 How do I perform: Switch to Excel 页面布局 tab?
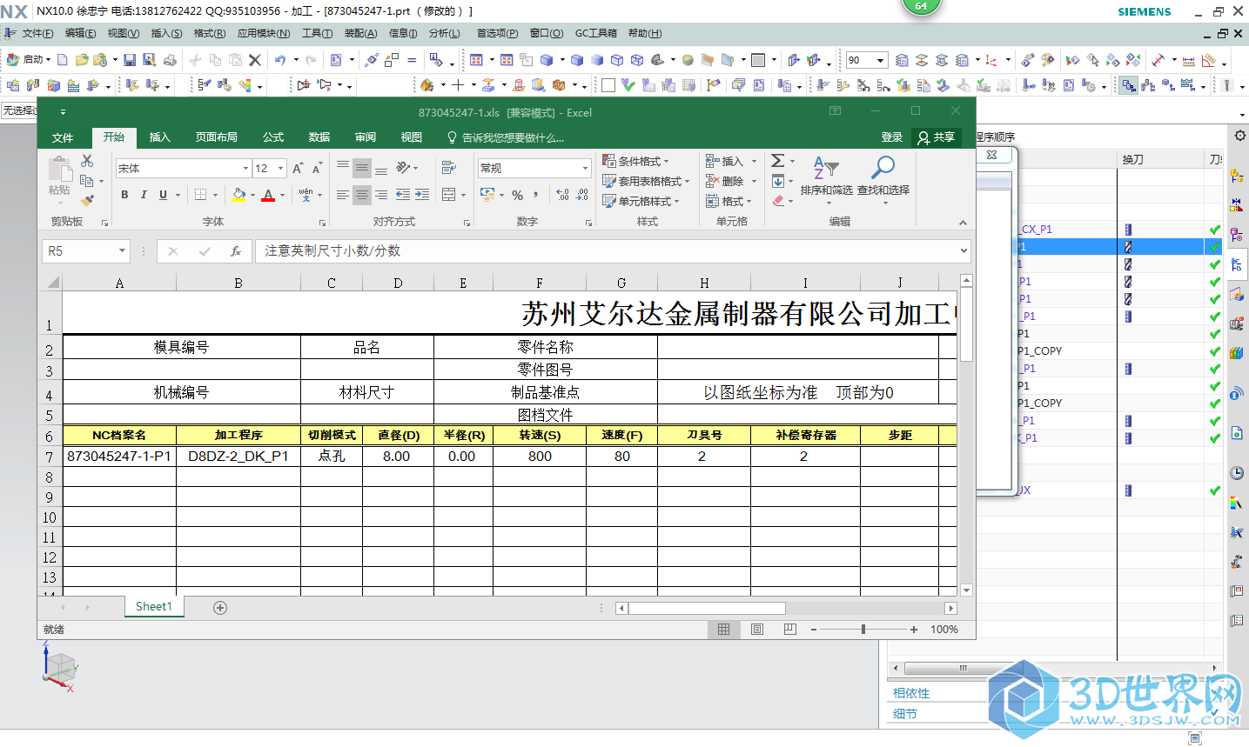click(217, 137)
